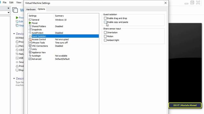Click the Network Adapter icon in main window
The image size is (204, 114).
17,54
